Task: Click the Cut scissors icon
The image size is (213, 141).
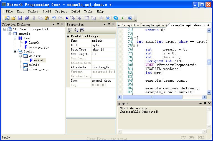Action: pyautogui.click(x=34, y=18)
